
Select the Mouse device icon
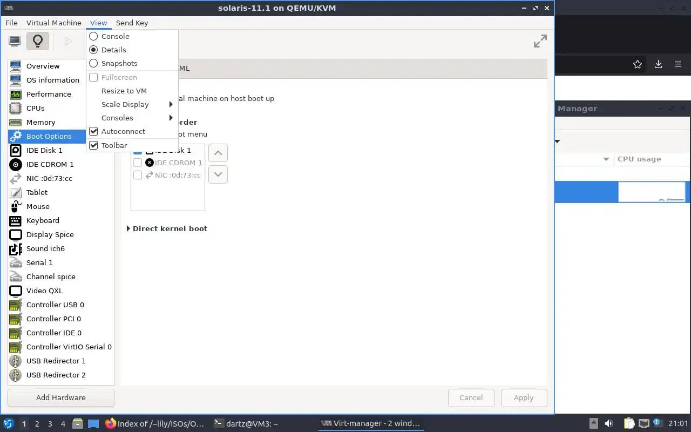click(16, 206)
